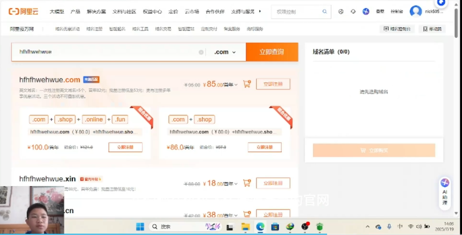The image size is (462, 235).
Task: Open the Aliyun logo homepage link
Action: (x=23, y=11)
